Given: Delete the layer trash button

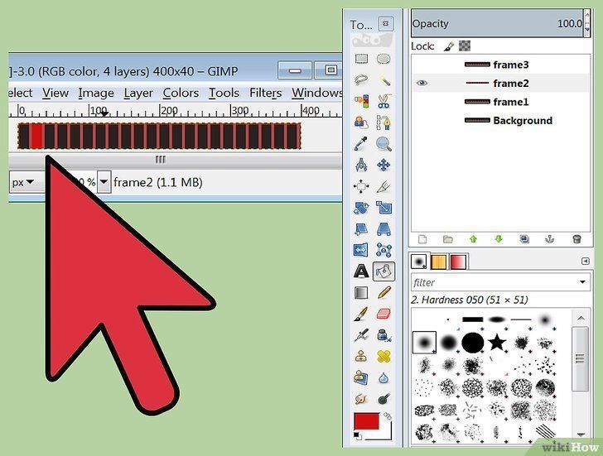Looking at the screenshot, I should [x=576, y=239].
